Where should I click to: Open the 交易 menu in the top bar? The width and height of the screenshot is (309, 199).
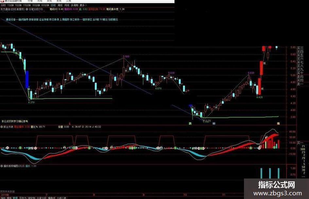(69, 1)
